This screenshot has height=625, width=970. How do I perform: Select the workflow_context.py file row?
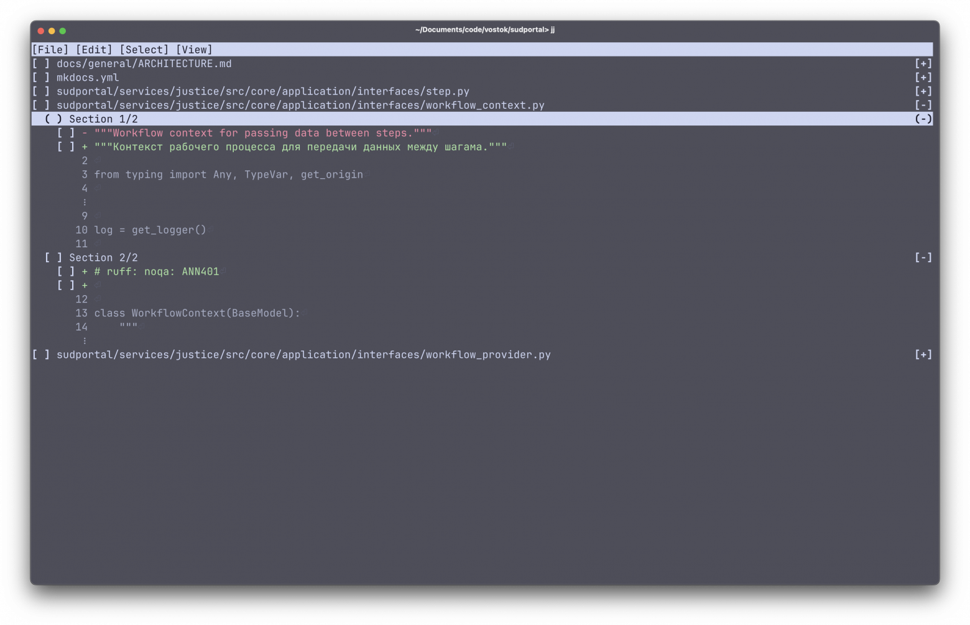tap(482, 105)
